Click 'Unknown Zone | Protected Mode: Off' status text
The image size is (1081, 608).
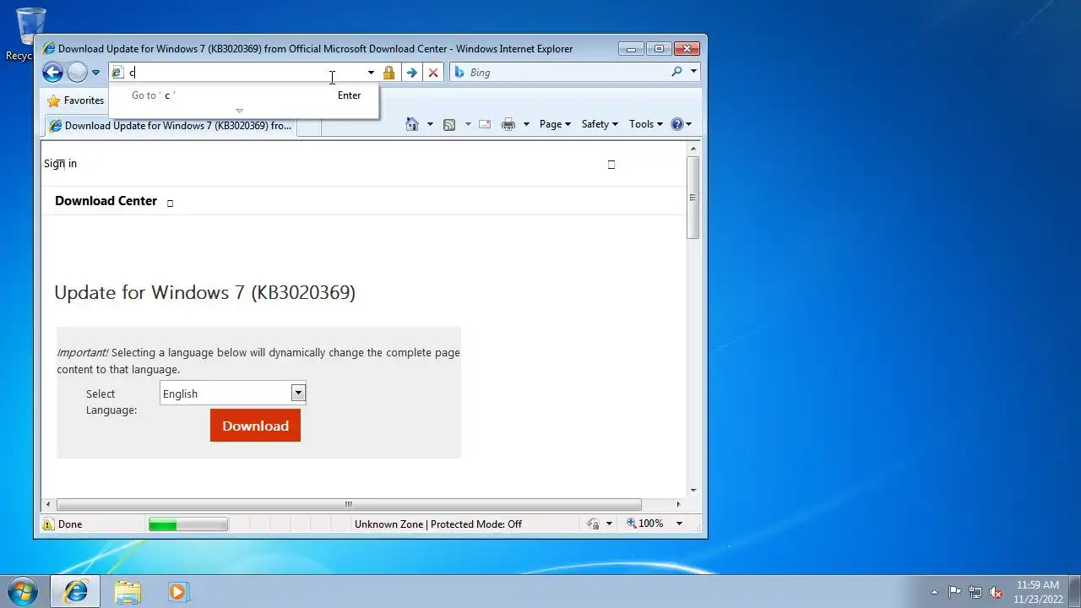coord(438,524)
